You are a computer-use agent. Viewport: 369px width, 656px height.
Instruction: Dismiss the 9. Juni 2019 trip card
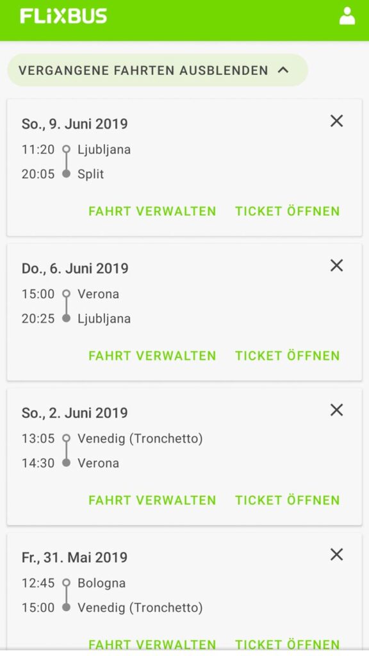point(336,121)
